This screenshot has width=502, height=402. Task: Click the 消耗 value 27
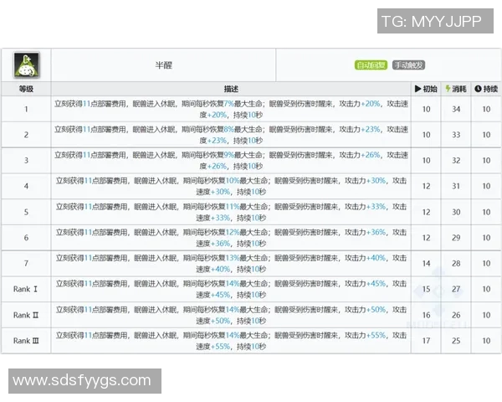(456, 289)
